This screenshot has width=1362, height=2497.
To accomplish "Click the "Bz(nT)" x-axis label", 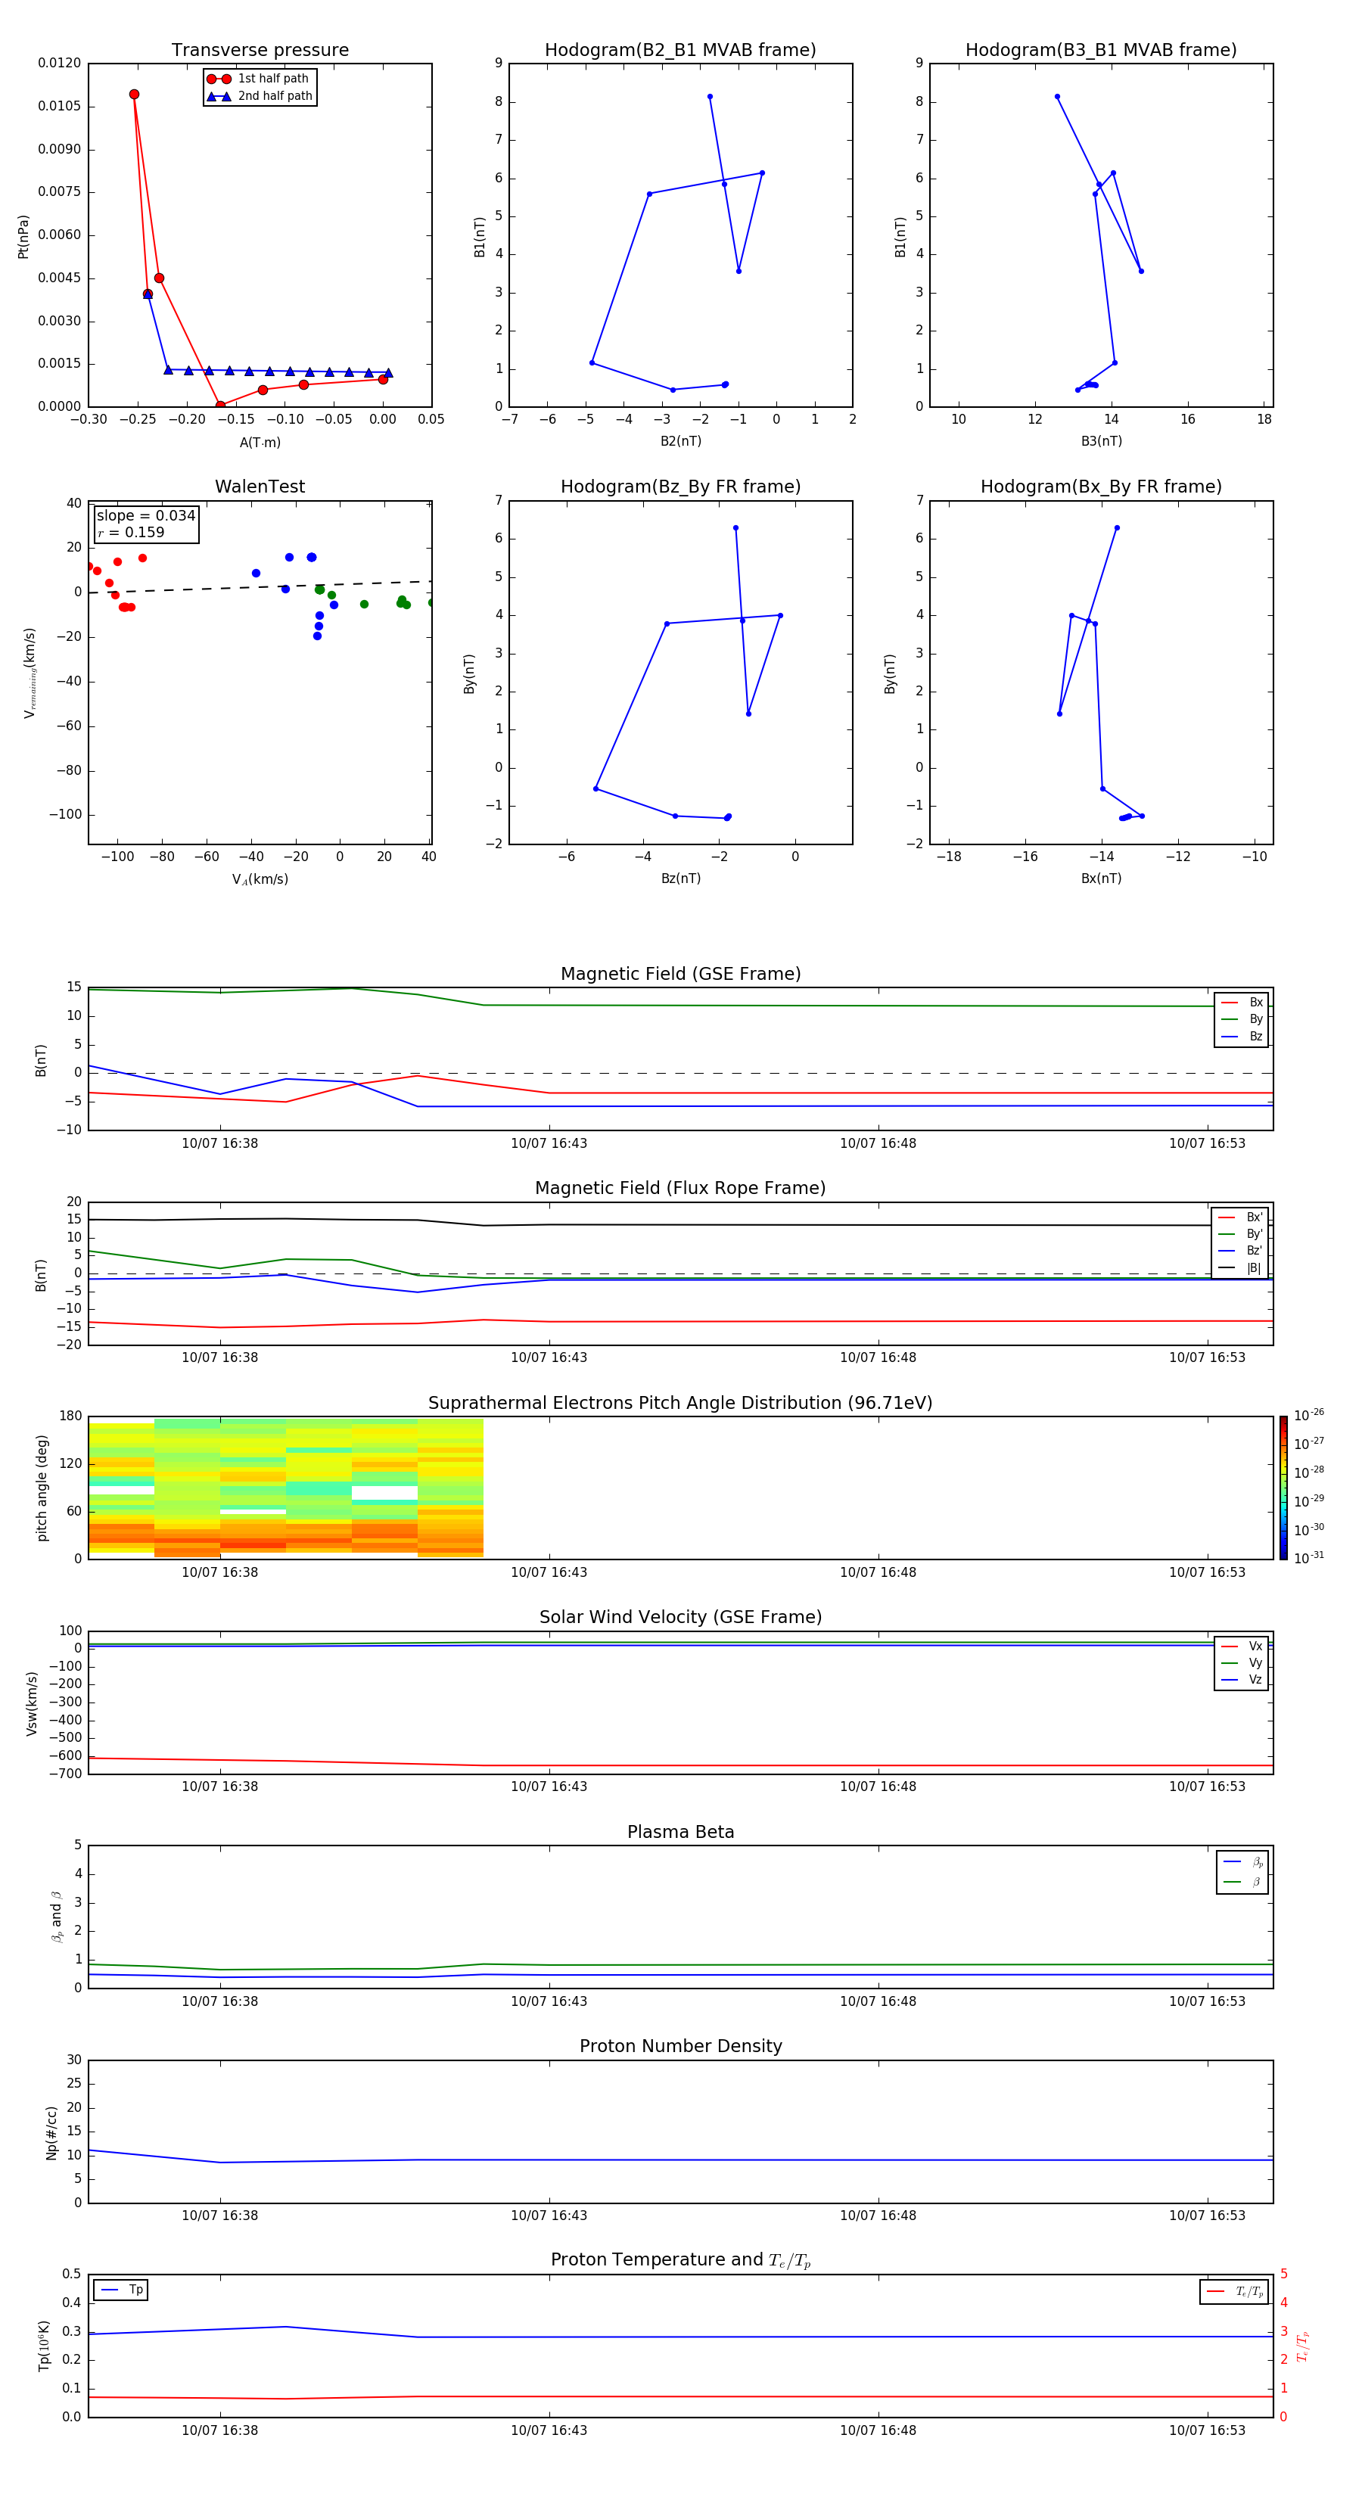I will point(680,878).
